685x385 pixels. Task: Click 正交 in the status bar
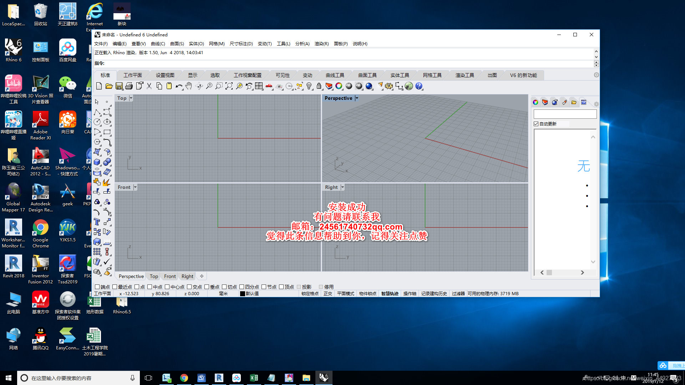(x=328, y=294)
